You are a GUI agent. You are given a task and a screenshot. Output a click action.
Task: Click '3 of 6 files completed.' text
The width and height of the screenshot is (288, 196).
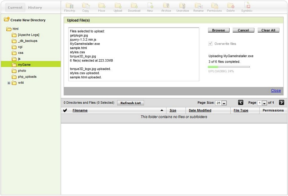point(224,62)
